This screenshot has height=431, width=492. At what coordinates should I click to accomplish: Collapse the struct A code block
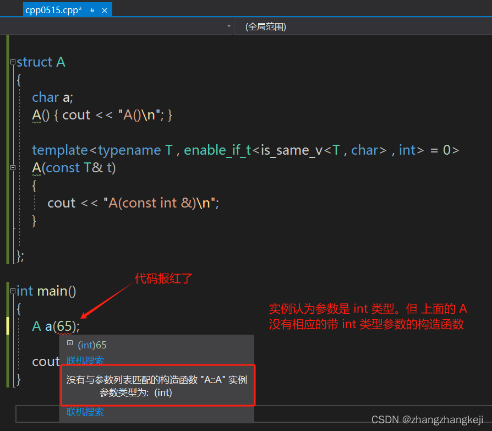coord(12,62)
